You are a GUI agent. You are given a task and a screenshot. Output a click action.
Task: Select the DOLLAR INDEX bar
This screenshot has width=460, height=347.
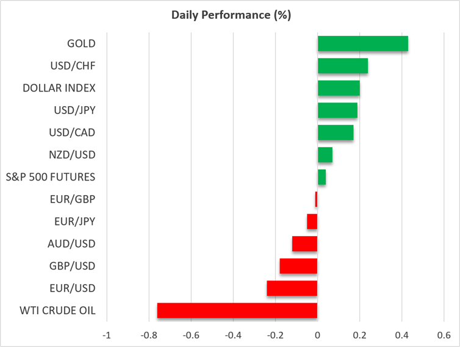click(x=339, y=88)
